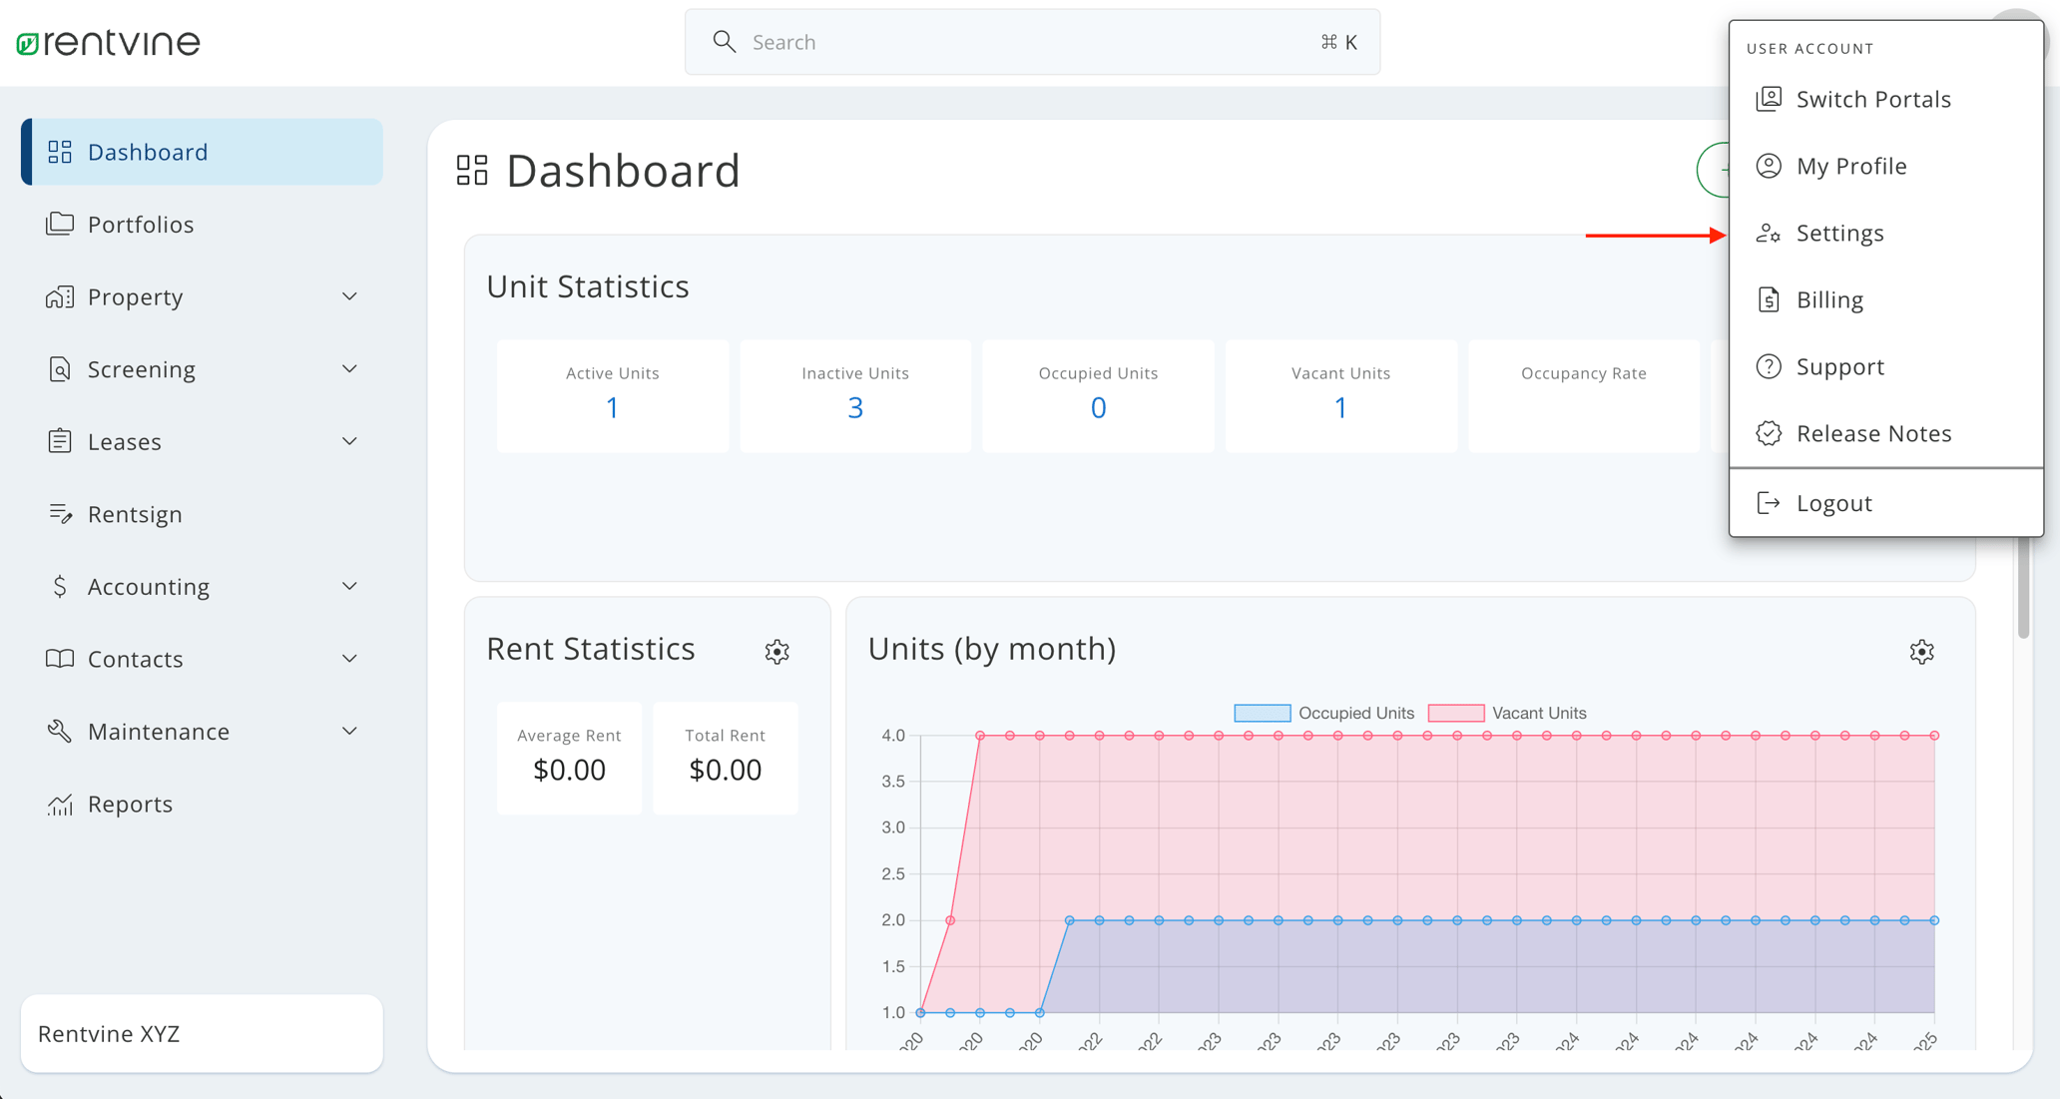
Task: Click the Rentvine XYZ account button
Action: pyautogui.click(x=202, y=1033)
